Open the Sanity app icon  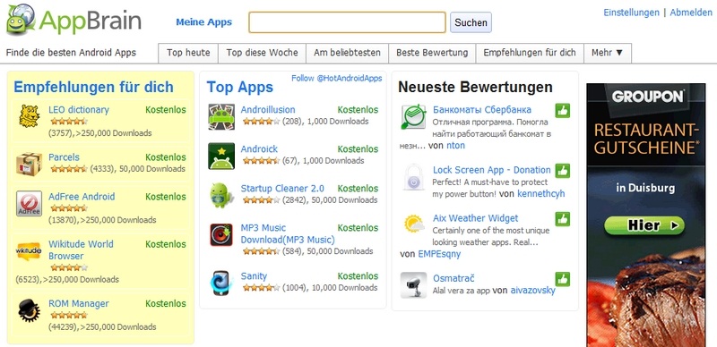pyautogui.click(x=221, y=284)
